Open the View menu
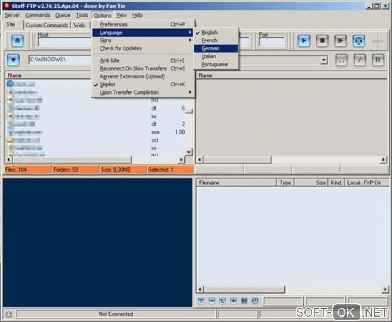 coord(121,15)
